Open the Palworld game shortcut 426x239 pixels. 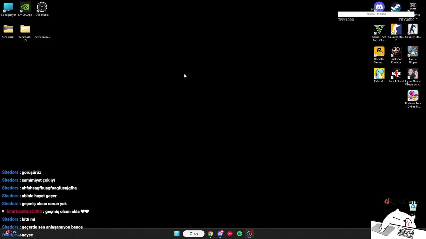click(379, 75)
